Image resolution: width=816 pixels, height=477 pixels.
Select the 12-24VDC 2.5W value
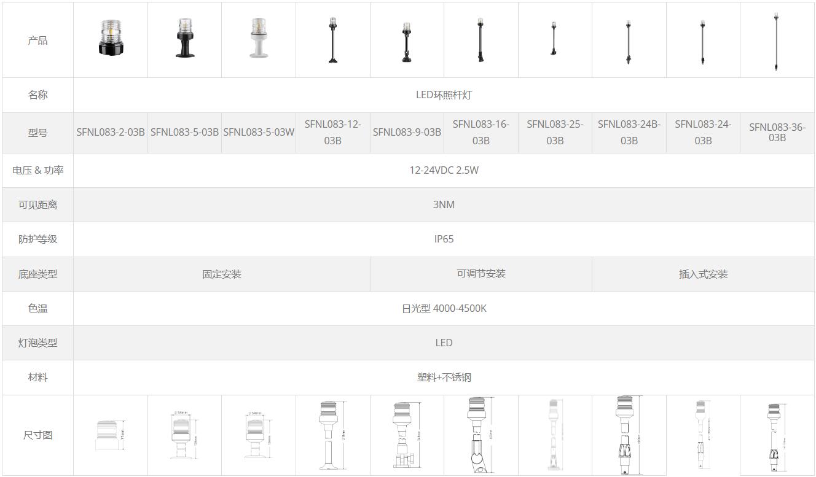(x=444, y=170)
